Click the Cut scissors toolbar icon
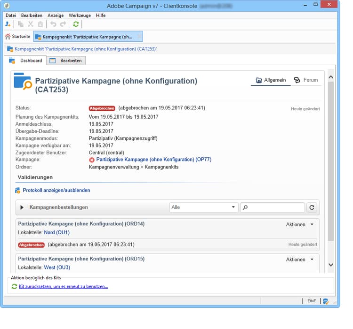The width and height of the screenshot is (353, 329). coord(31,24)
